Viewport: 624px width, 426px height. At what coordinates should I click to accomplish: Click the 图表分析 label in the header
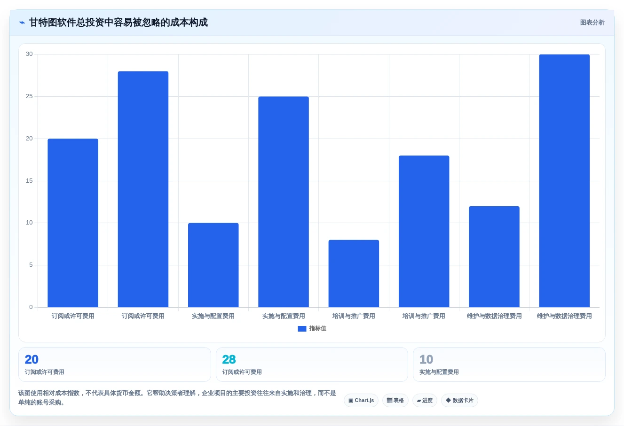tap(592, 23)
